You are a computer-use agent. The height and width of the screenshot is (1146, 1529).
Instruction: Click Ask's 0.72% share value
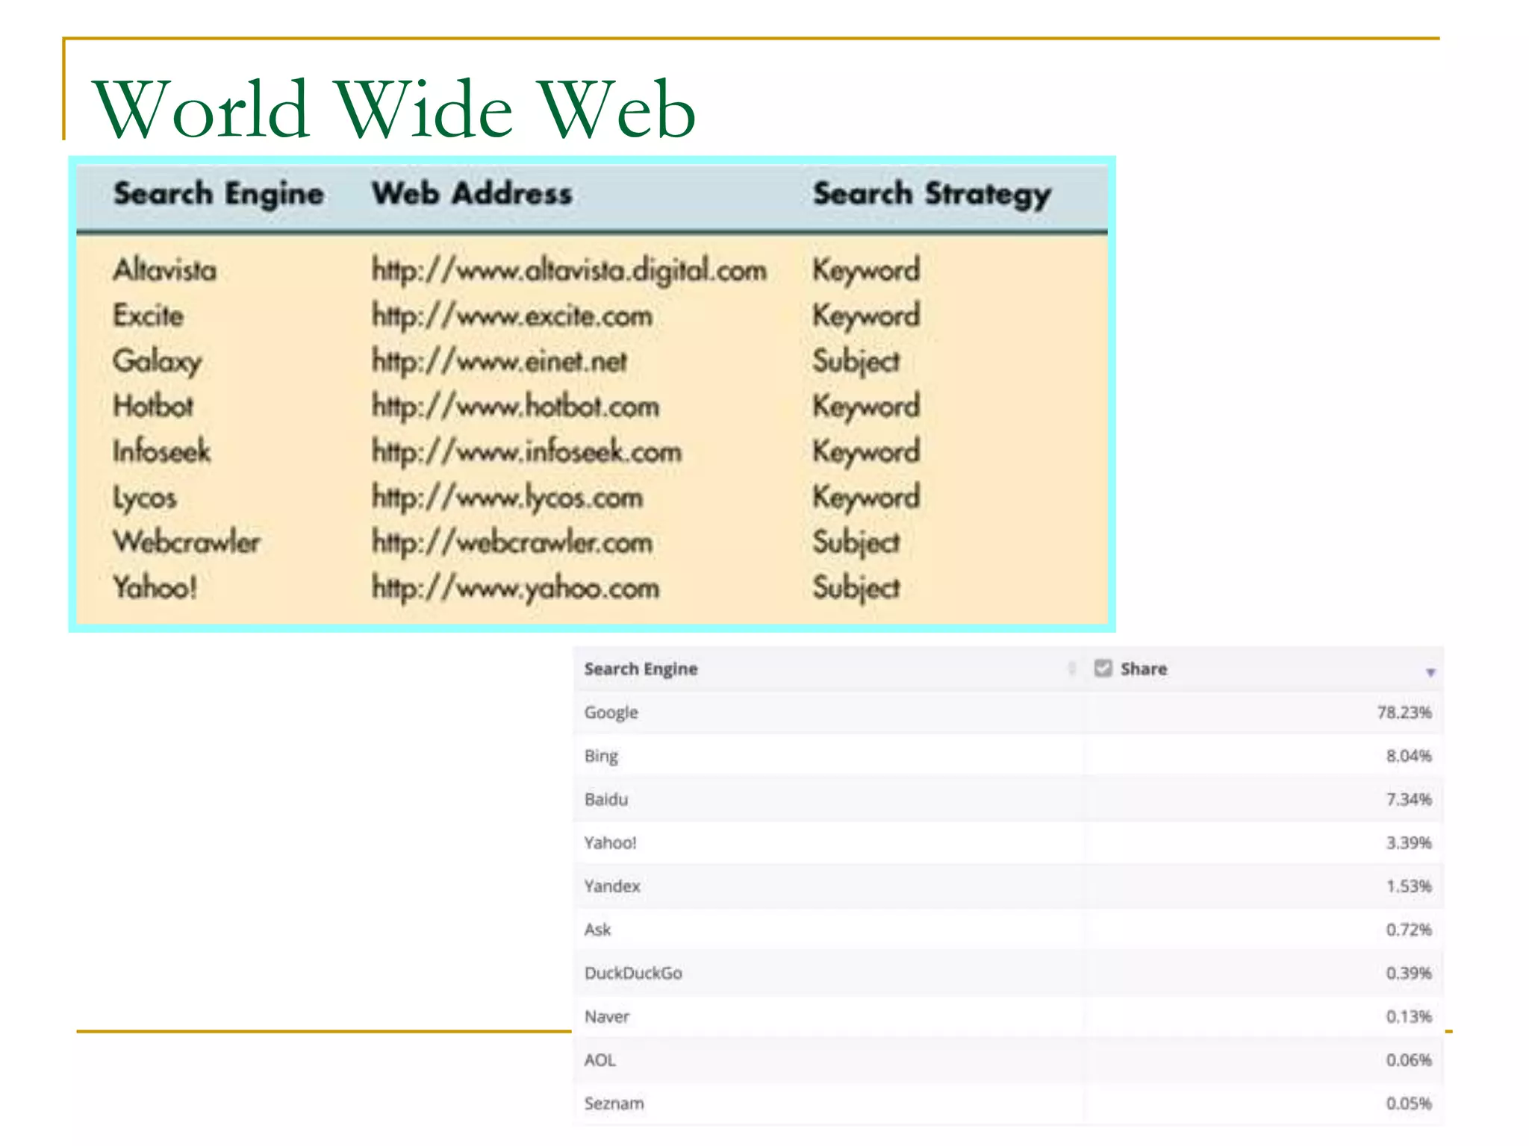point(1409,929)
